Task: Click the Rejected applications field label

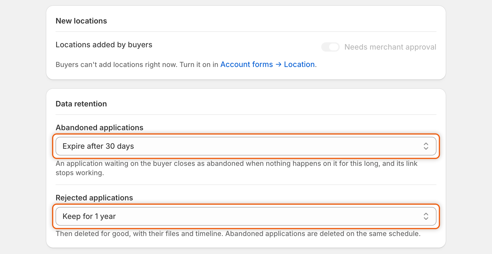Action: [94, 198]
